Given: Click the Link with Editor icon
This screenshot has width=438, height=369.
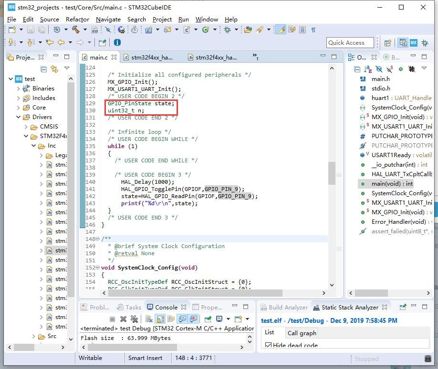Looking at the screenshot, I should (x=54, y=69).
